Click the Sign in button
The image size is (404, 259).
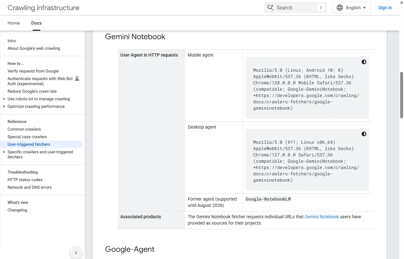tap(385, 8)
